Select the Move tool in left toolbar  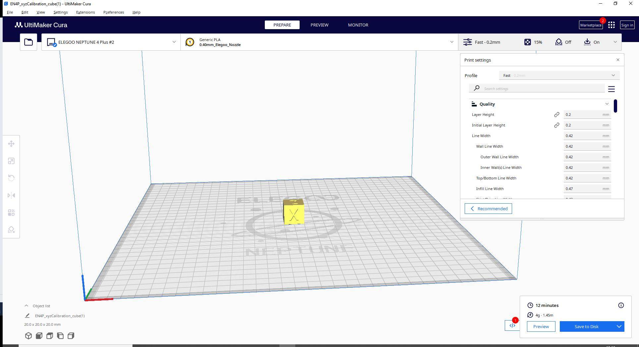coord(11,144)
